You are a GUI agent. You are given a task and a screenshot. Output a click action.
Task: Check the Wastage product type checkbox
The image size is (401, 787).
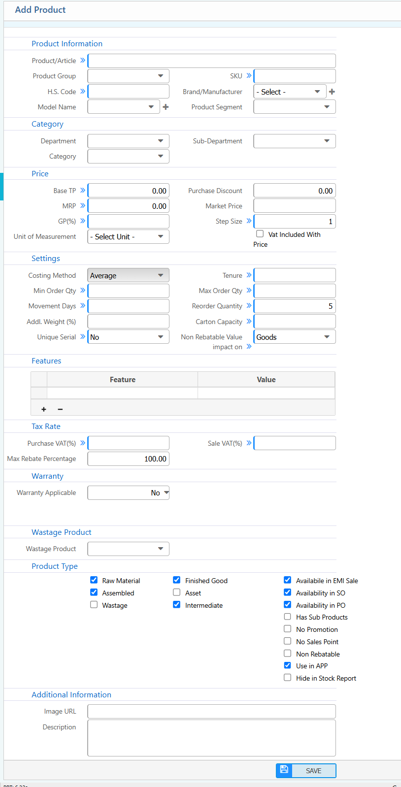coord(94,605)
